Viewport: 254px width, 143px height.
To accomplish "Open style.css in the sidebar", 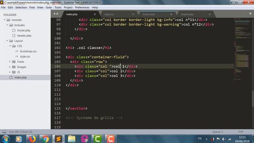I will (x=25, y=56).
